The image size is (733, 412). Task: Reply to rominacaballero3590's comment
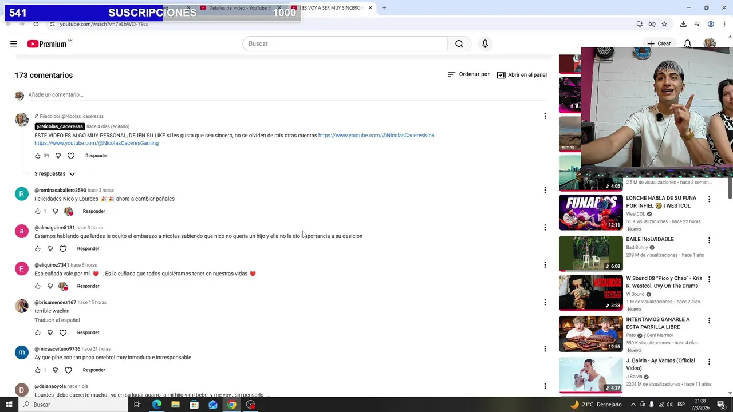pyautogui.click(x=94, y=211)
